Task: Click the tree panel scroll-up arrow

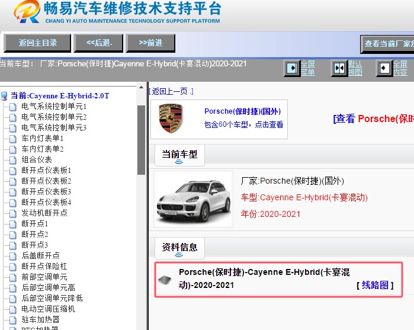Action: [141, 87]
